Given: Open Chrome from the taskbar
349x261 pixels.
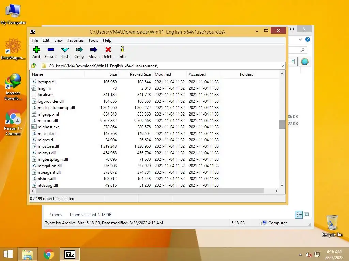Looking at the screenshot, I should (x=48, y=254).
